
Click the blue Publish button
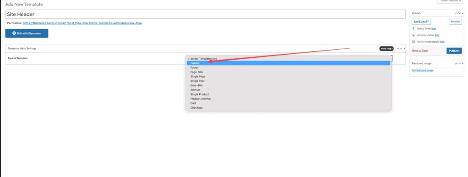click(x=454, y=51)
